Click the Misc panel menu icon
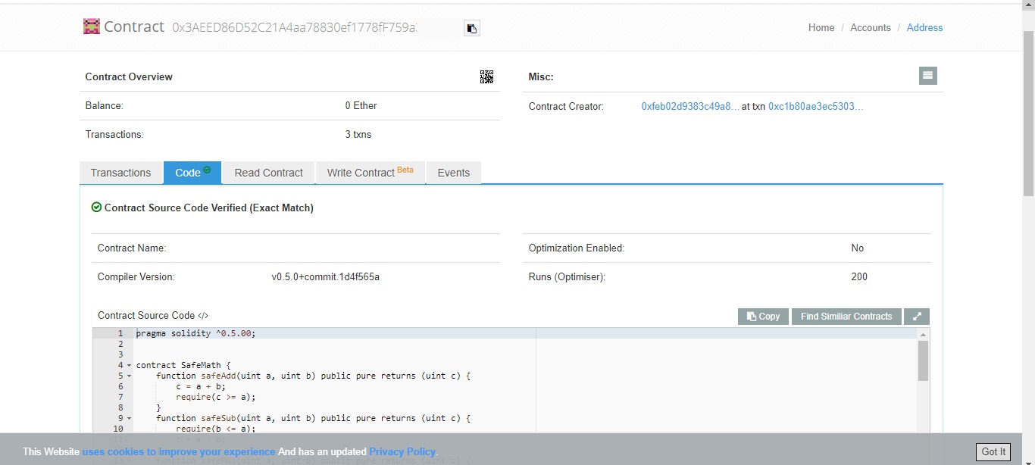 (927, 76)
